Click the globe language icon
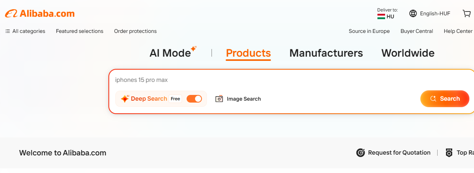 click(413, 13)
